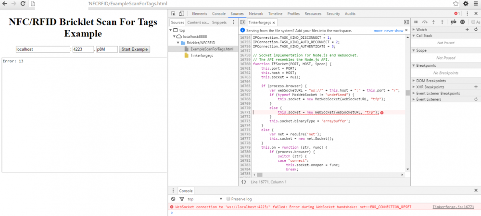Toggle the pause on exceptions button
The height and width of the screenshot is (216, 481).
(462, 22)
